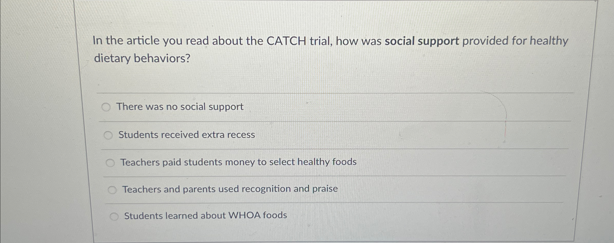The width and height of the screenshot is (614, 243).
Task: Click the text "dietary behaviors?"
Action: point(142,59)
